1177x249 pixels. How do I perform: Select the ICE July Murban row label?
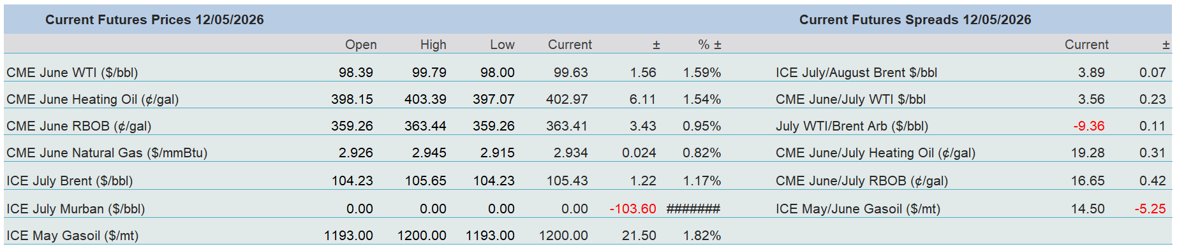(x=75, y=209)
